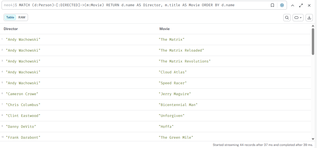This screenshot has width=317, height=148.
Task: Run the Cypher query with play icon
Action: pyautogui.click(x=282, y=5)
